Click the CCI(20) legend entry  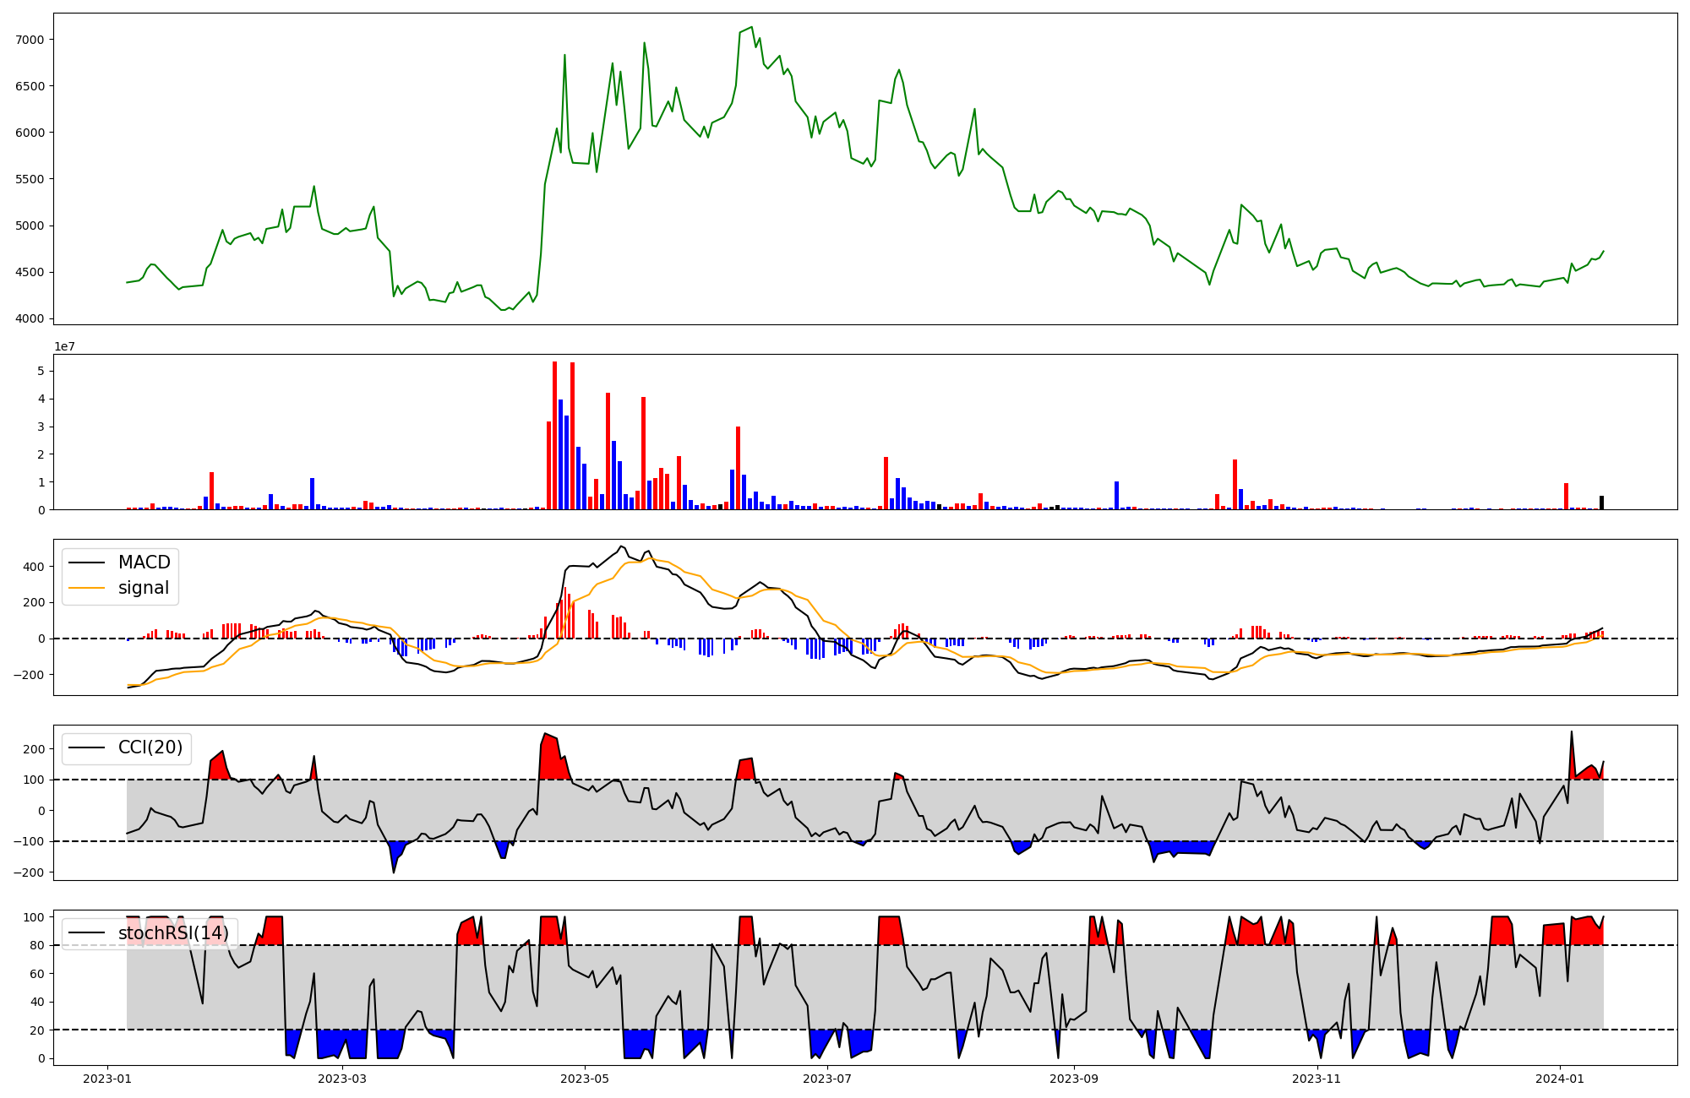pyautogui.click(x=150, y=747)
